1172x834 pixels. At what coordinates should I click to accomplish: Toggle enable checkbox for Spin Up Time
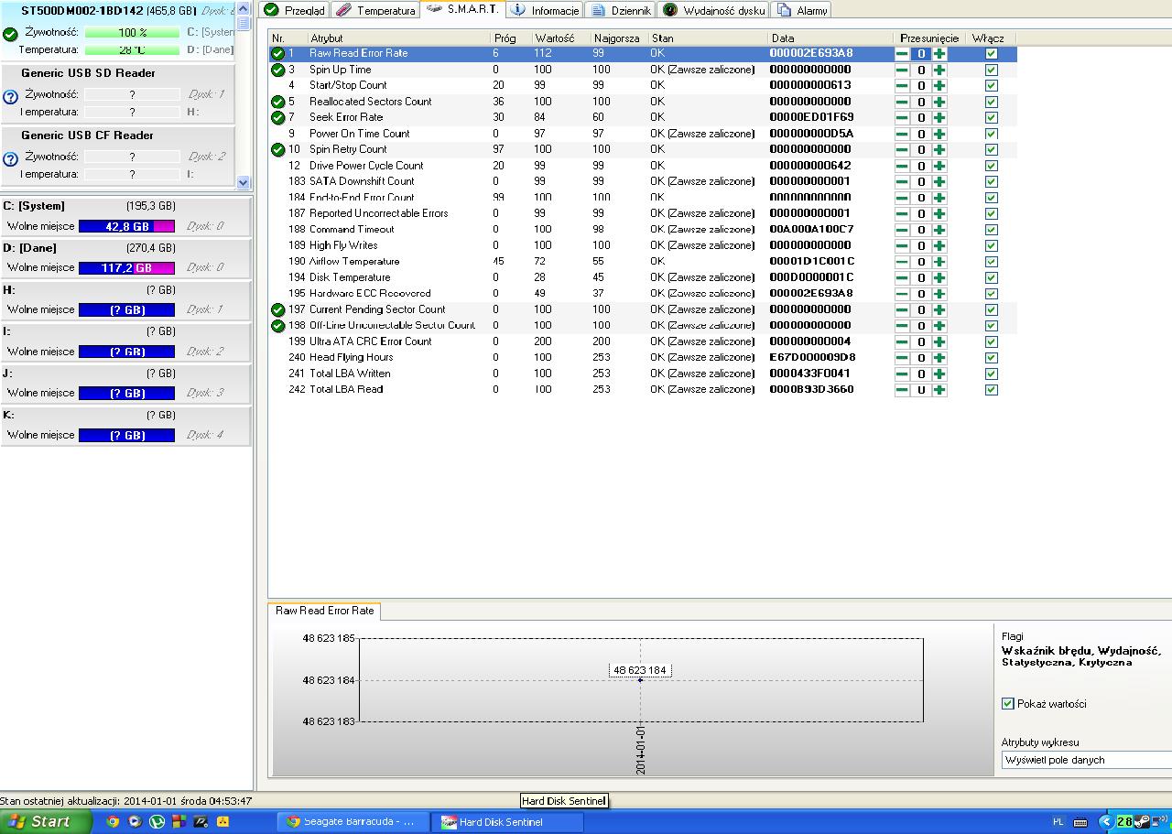[991, 70]
